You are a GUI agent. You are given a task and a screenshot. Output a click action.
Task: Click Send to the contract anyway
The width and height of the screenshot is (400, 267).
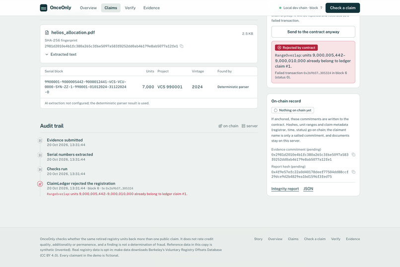[313, 32]
